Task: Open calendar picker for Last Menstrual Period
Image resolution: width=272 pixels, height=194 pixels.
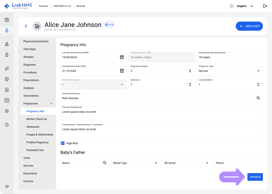Action: [x=122, y=57]
